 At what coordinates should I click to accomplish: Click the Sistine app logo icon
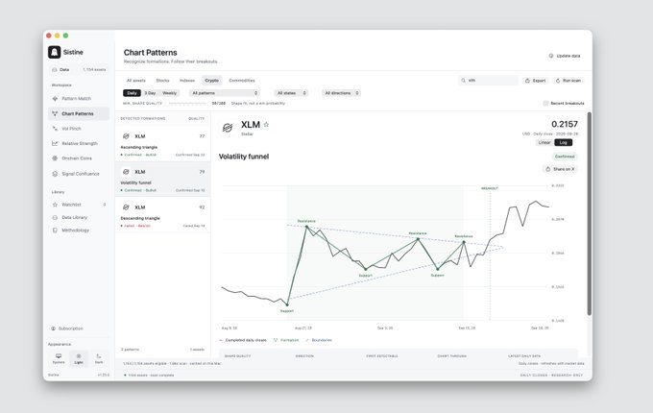coord(55,52)
